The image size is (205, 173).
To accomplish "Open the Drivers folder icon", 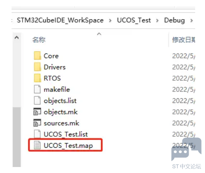I will (37, 67).
